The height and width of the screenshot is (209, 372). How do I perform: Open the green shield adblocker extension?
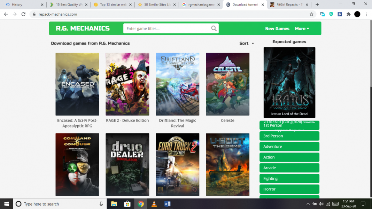click(x=331, y=14)
